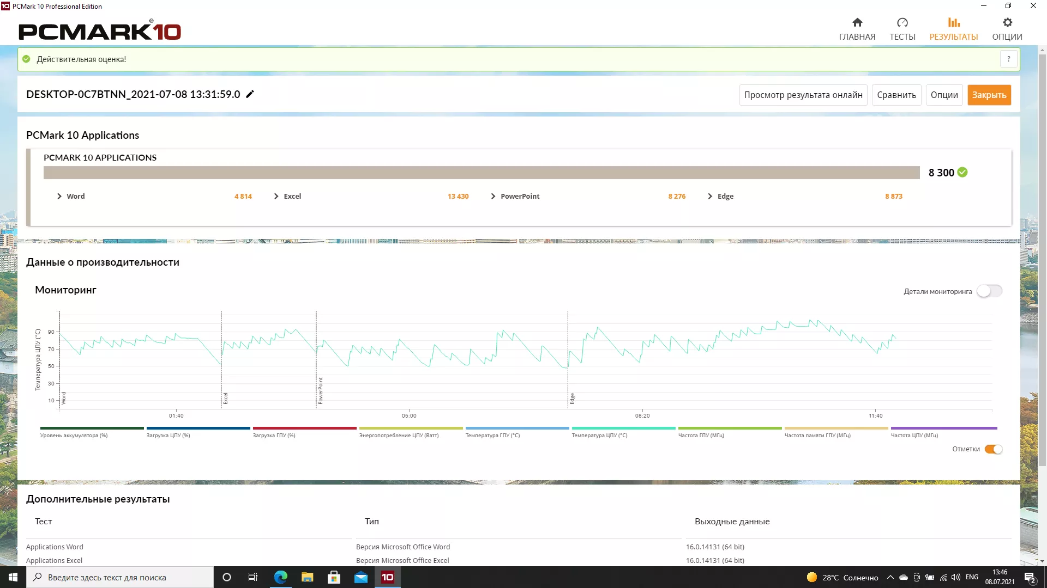Click the Версия Microsoft Office Excel cell
The height and width of the screenshot is (588, 1047).
402,560
